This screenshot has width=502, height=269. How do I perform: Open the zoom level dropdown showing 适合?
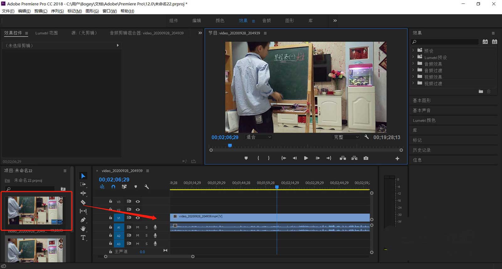[x=258, y=137]
